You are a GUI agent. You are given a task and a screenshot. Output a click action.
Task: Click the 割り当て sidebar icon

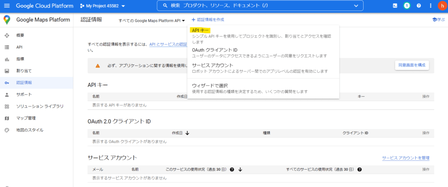click(x=7, y=71)
